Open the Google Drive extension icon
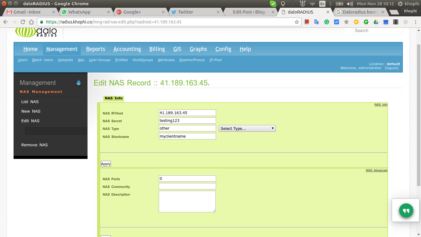 (376, 22)
